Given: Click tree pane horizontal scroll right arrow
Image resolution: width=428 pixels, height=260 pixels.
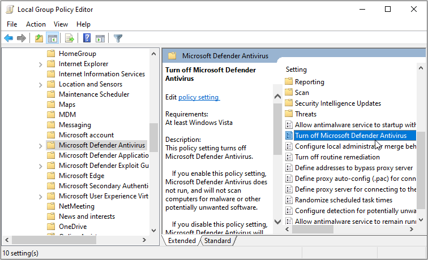Looking at the screenshot, I should (144, 240).
